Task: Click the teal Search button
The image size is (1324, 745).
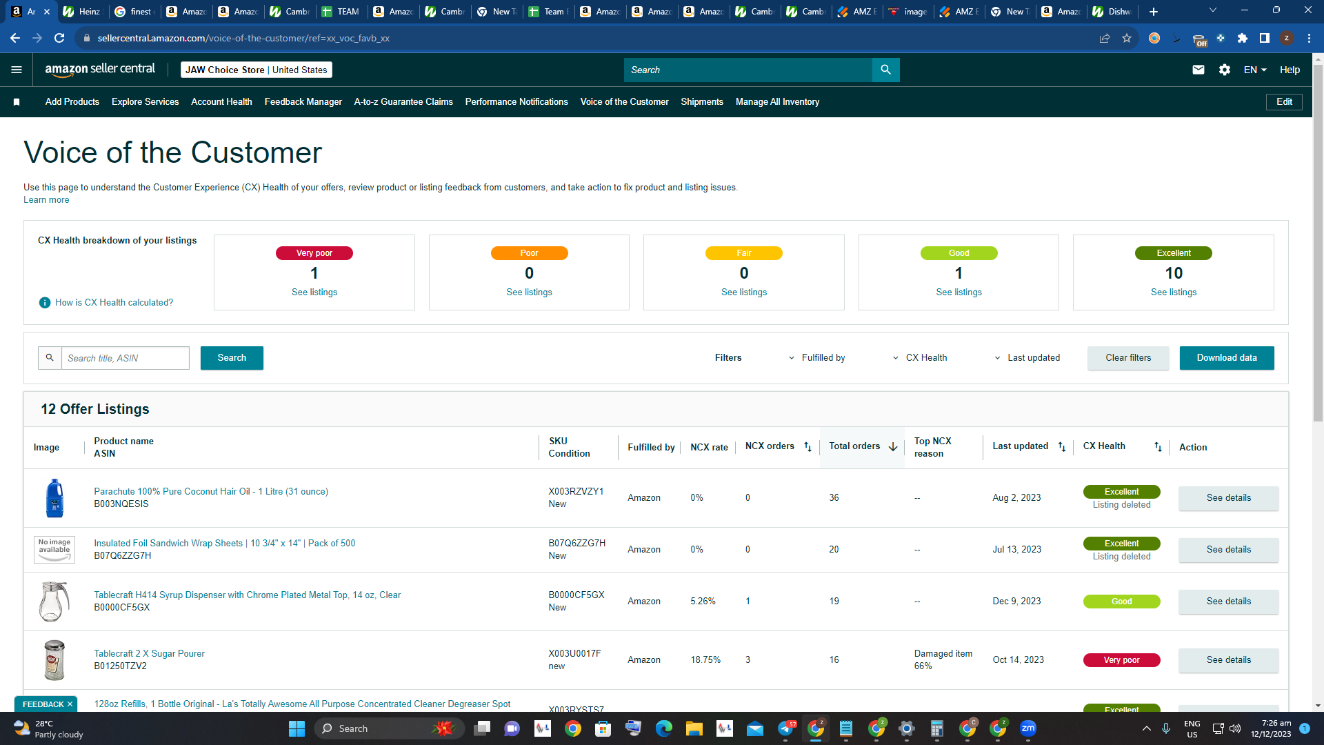Action: tap(232, 358)
